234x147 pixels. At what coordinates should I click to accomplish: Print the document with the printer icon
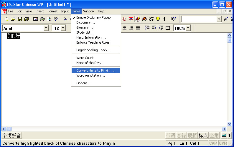(x=42, y=19)
